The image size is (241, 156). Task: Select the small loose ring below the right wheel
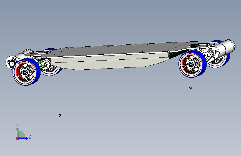pyautogui.click(x=190, y=88)
